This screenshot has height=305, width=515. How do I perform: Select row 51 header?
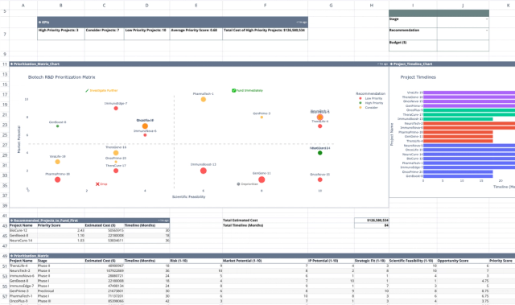(x=5, y=266)
